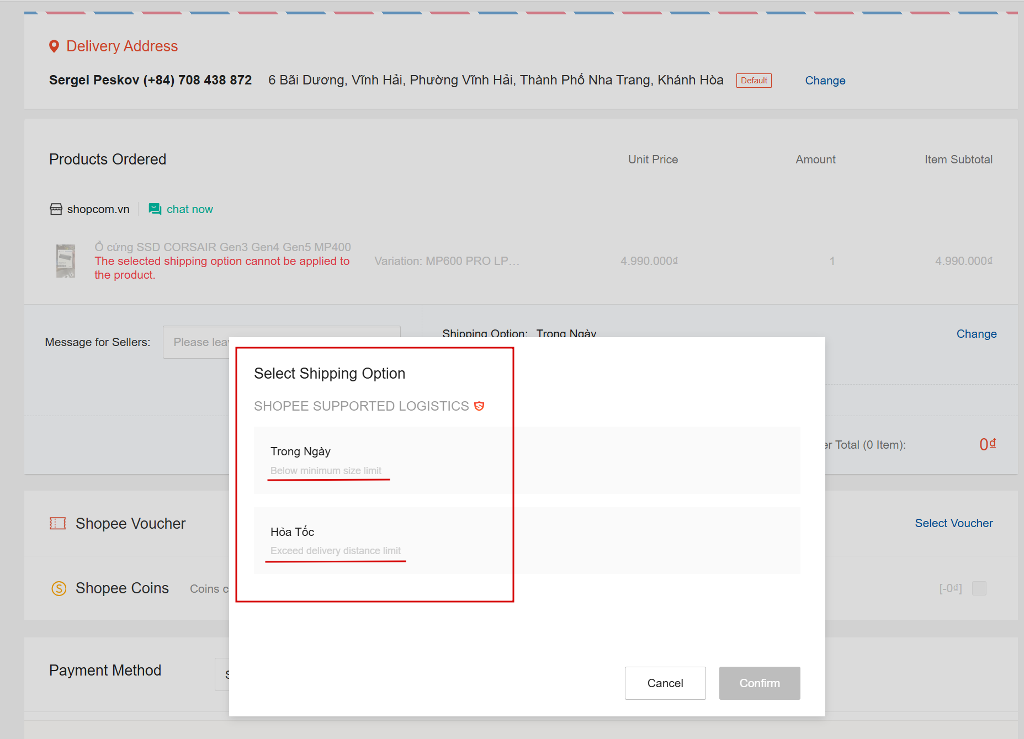Screen dimensions: 1024x739
Task: Click the Variation: MP600 PRO LP text
Action: tap(447, 261)
